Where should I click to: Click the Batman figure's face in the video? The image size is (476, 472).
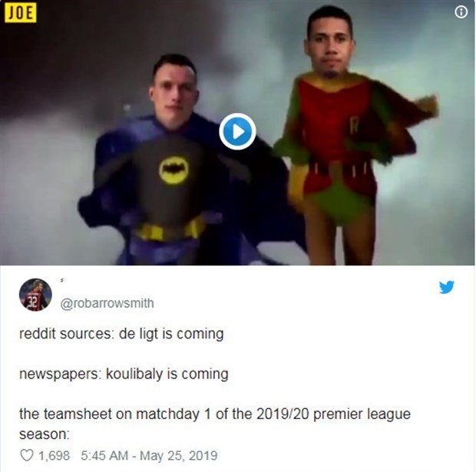click(173, 93)
